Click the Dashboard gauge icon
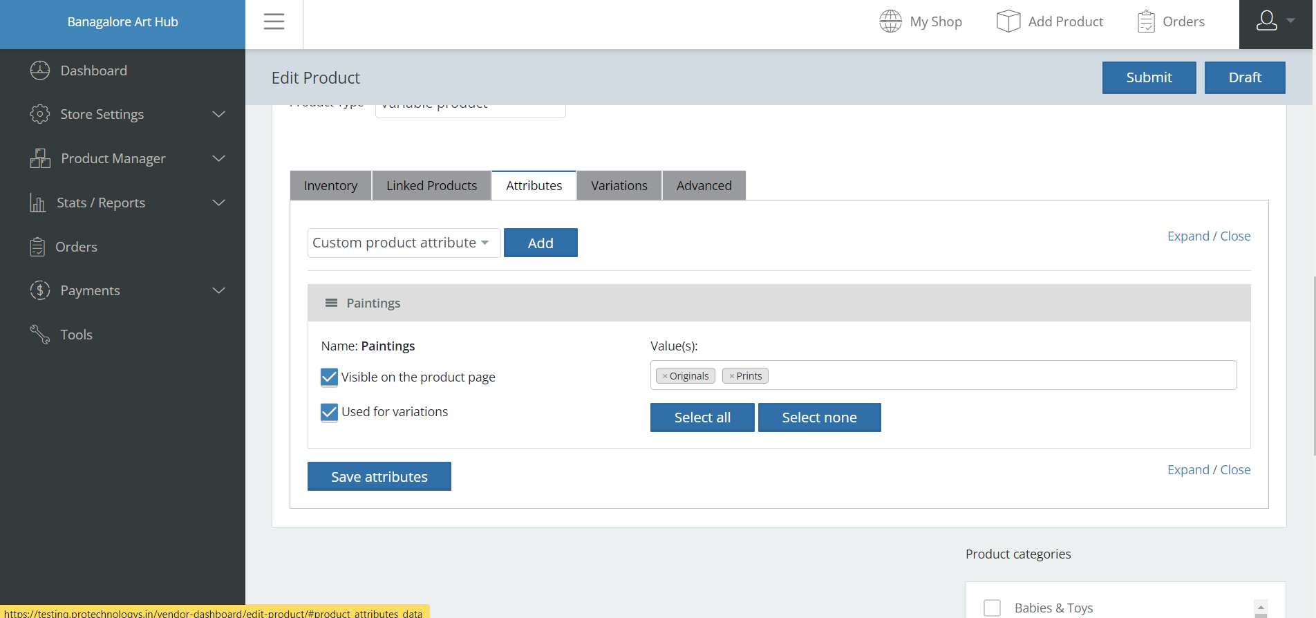 tap(40, 71)
